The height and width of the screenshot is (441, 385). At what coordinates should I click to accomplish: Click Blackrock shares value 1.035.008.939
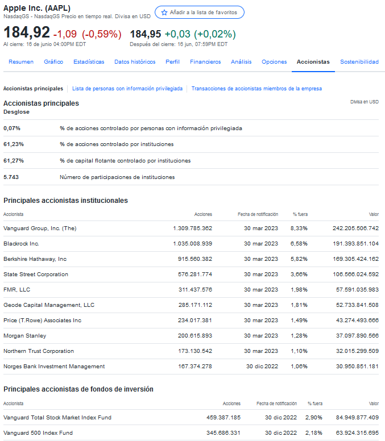pyautogui.click(x=192, y=244)
